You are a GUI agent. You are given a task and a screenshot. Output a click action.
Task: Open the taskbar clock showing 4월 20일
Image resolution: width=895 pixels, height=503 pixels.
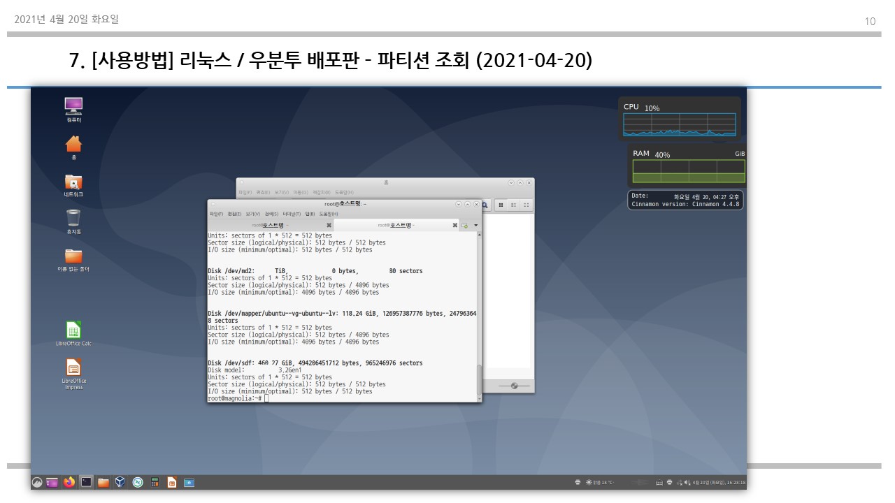[719, 482]
